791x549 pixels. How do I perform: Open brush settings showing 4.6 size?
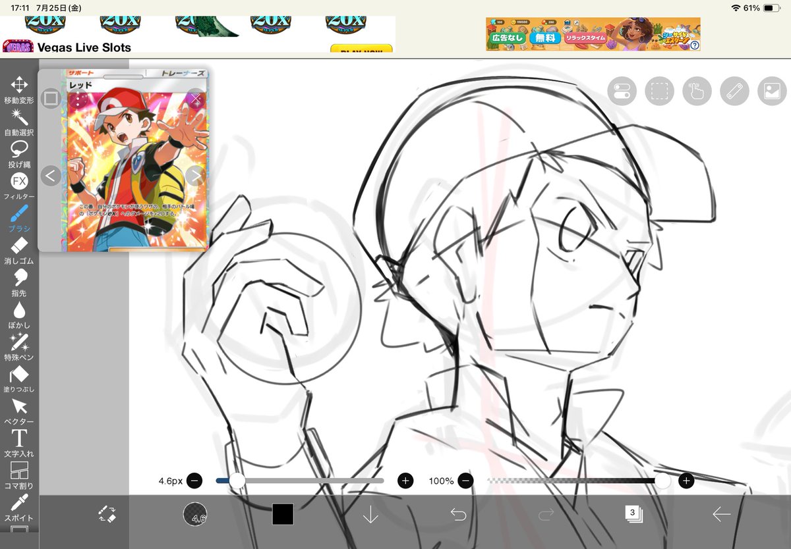pos(195,514)
